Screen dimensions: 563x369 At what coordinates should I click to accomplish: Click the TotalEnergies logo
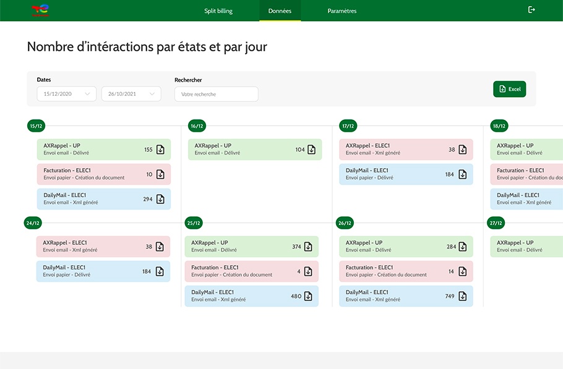40,11
